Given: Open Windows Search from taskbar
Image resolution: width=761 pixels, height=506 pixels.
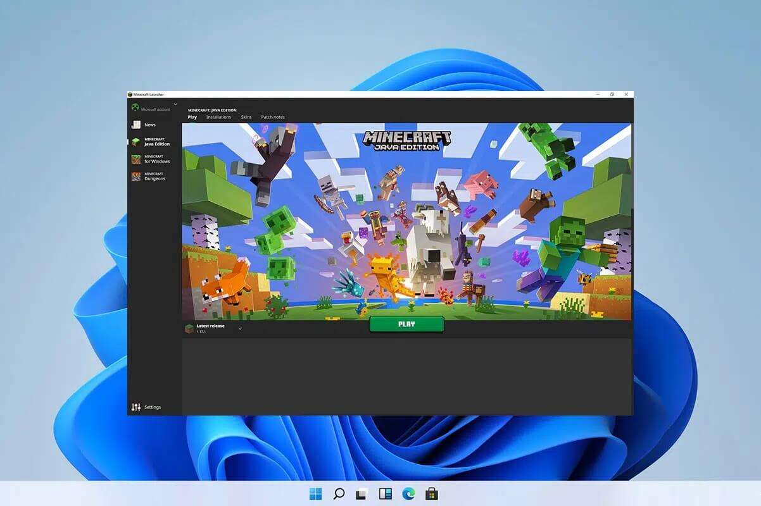Looking at the screenshot, I should [x=339, y=494].
